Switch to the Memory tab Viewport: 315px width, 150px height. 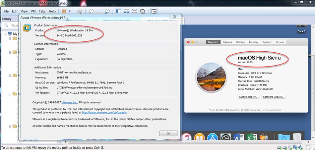[254, 42]
